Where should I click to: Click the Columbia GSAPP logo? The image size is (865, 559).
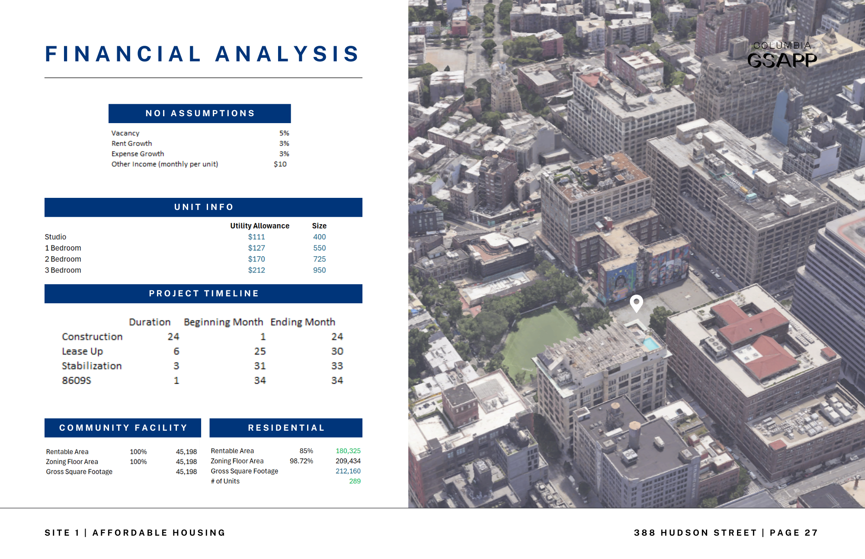[x=782, y=55]
